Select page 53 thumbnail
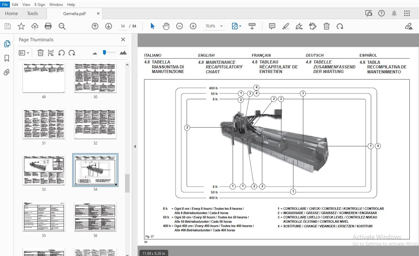This screenshot has width=419, height=256. tap(44, 170)
